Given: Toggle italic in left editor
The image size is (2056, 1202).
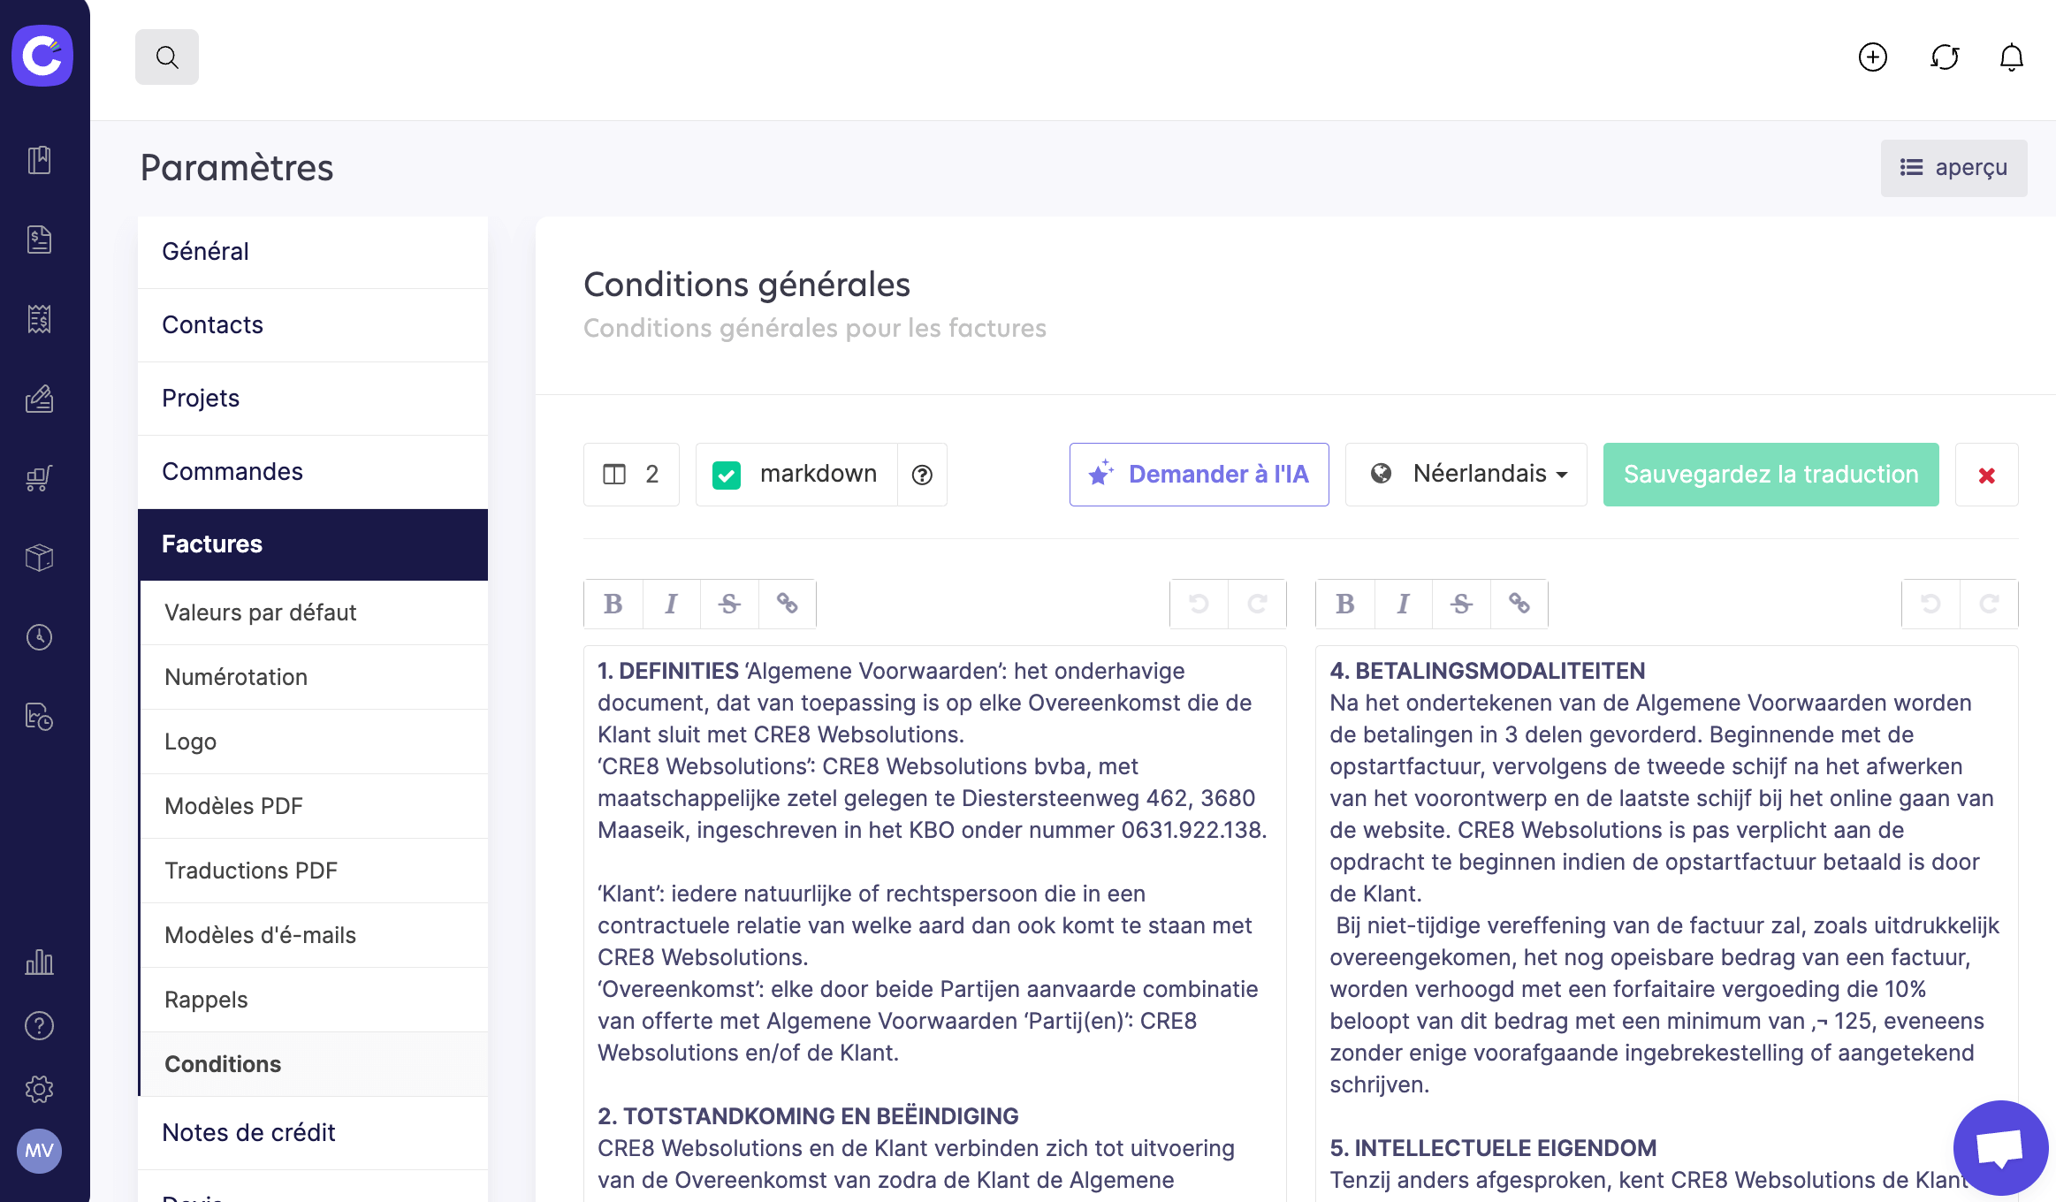Looking at the screenshot, I should point(672,604).
